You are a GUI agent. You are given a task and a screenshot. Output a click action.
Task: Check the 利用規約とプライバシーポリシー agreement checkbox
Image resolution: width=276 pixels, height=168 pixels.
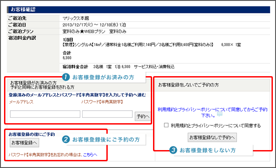pyautogui.click(x=166, y=125)
